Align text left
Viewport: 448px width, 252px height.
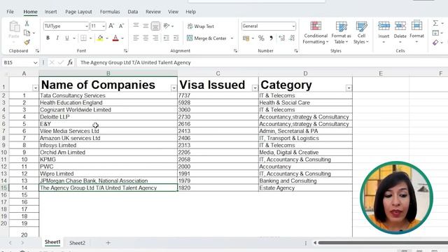click(136, 38)
